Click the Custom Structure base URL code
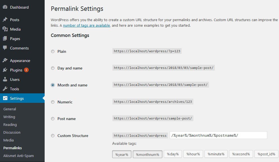Screen dimensions: 279x162 [x=140, y=136]
